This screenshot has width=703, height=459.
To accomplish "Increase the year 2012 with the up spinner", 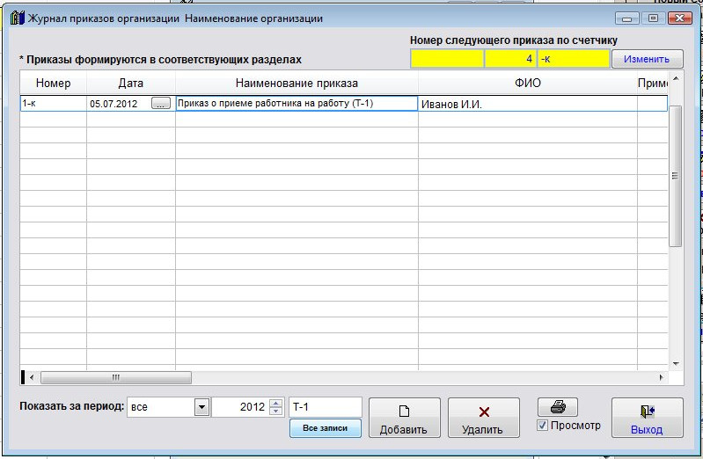I will pyautogui.click(x=276, y=403).
